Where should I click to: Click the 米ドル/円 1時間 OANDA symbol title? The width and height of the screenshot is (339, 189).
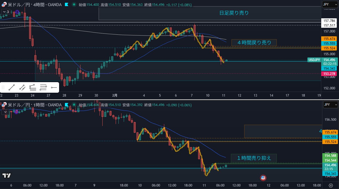click(x=34, y=105)
